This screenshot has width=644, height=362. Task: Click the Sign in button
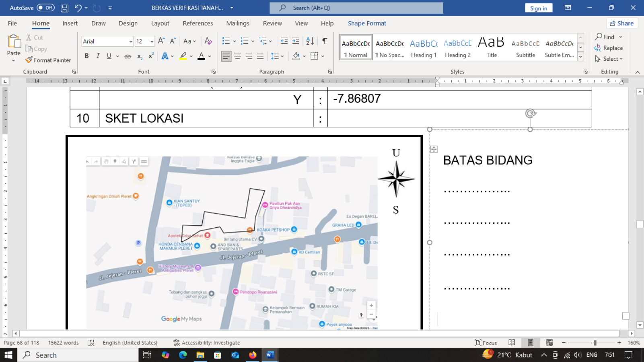[539, 8]
